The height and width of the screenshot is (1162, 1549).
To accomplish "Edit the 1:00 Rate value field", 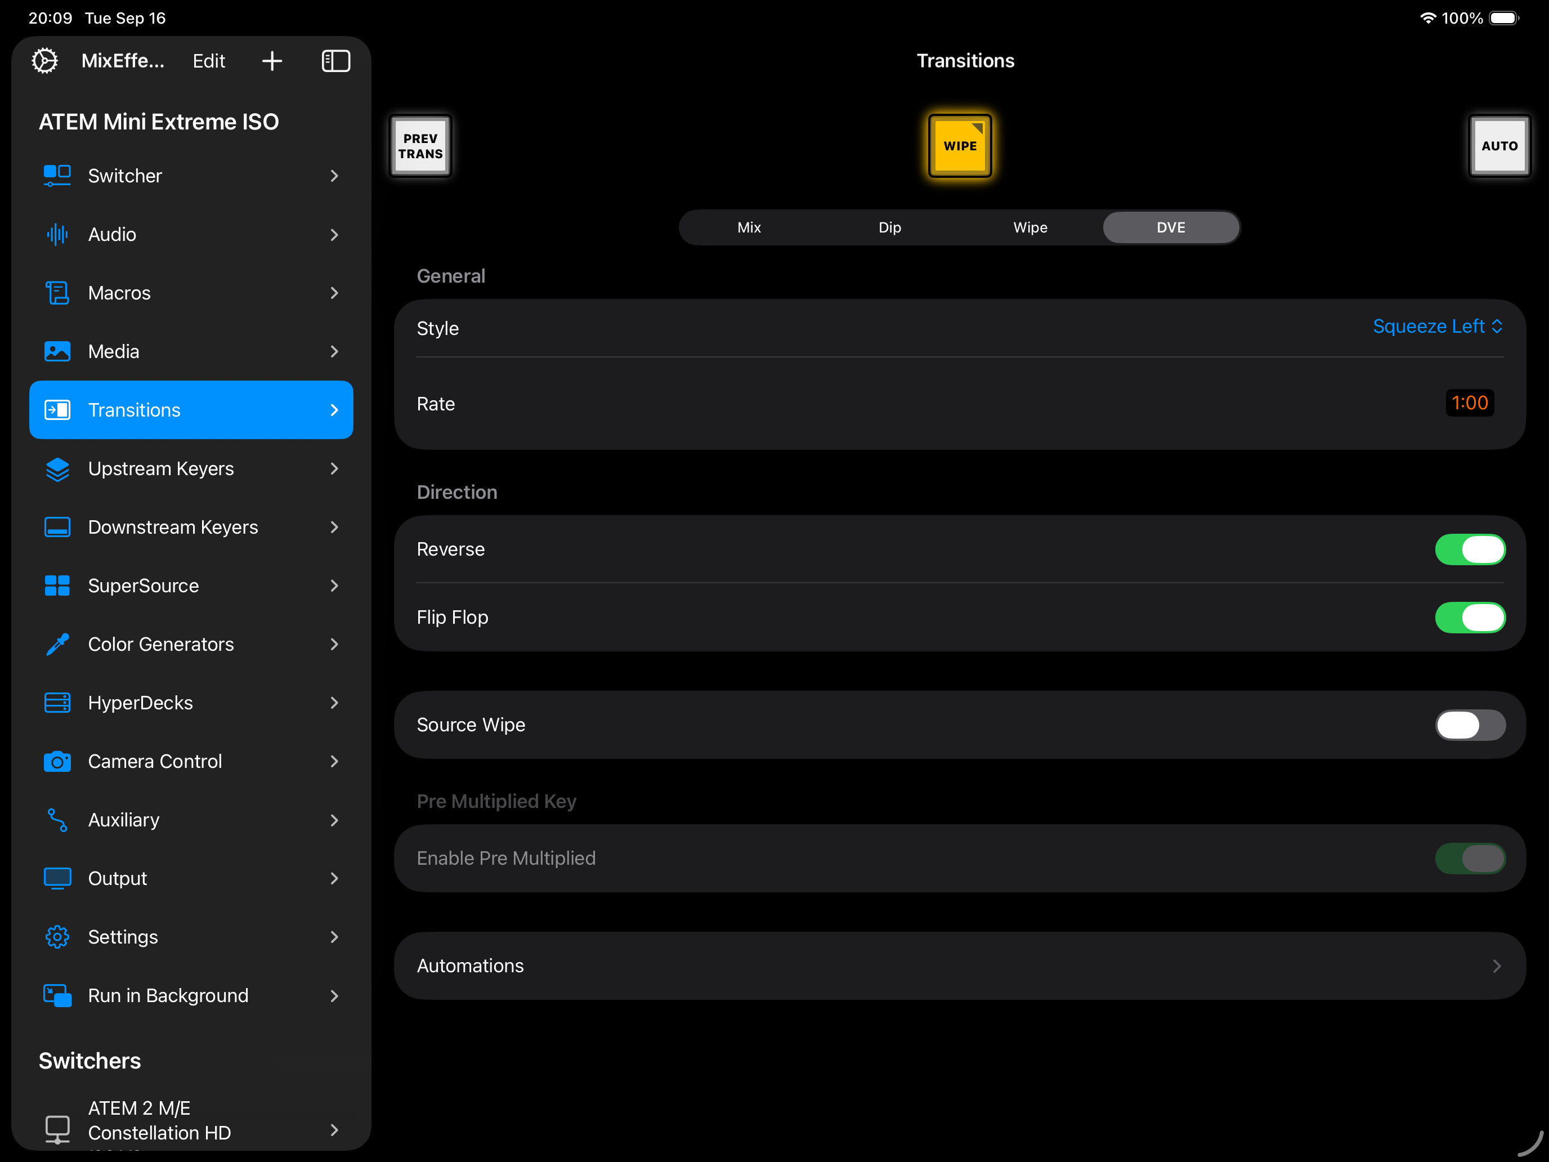I will (1469, 403).
